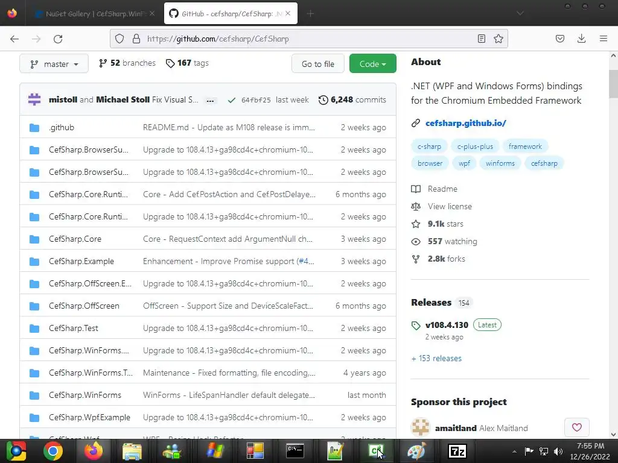Show + 153 releases
The width and height of the screenshot is (618, 463).
pyautogui.click(x=436, y=359)
